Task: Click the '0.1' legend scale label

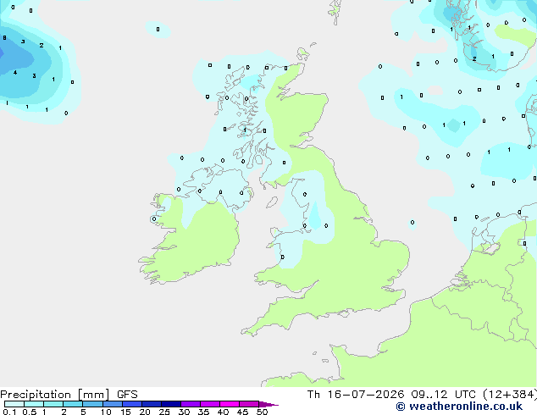Action: 8,412
